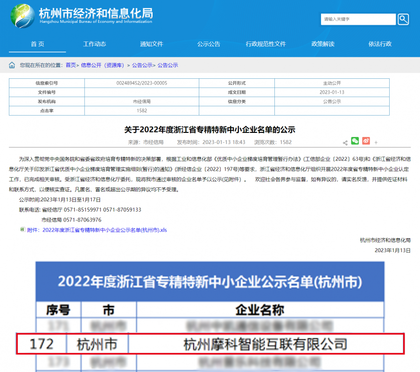
Task: Open the 行政规范性文件 navigation tab
Action: point(266,44)
